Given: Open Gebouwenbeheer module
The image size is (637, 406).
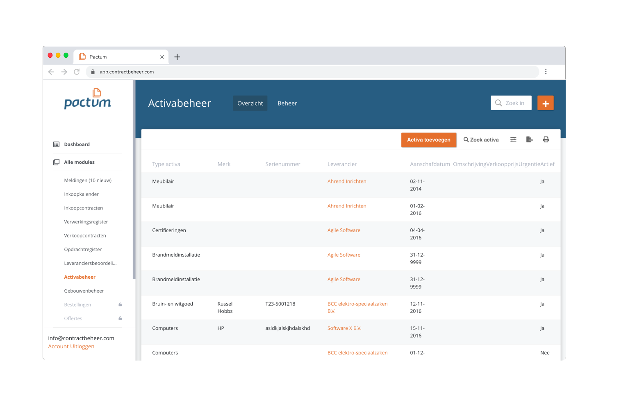Looking at the screenshot, I should pyautogui.click(x=84, y=291).
